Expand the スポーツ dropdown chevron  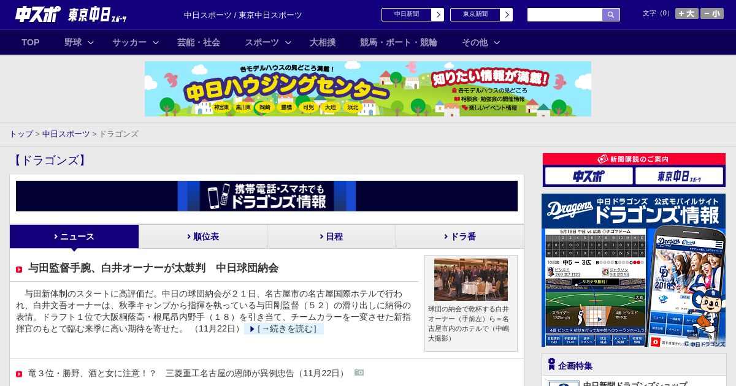click(x=288, y=42)
